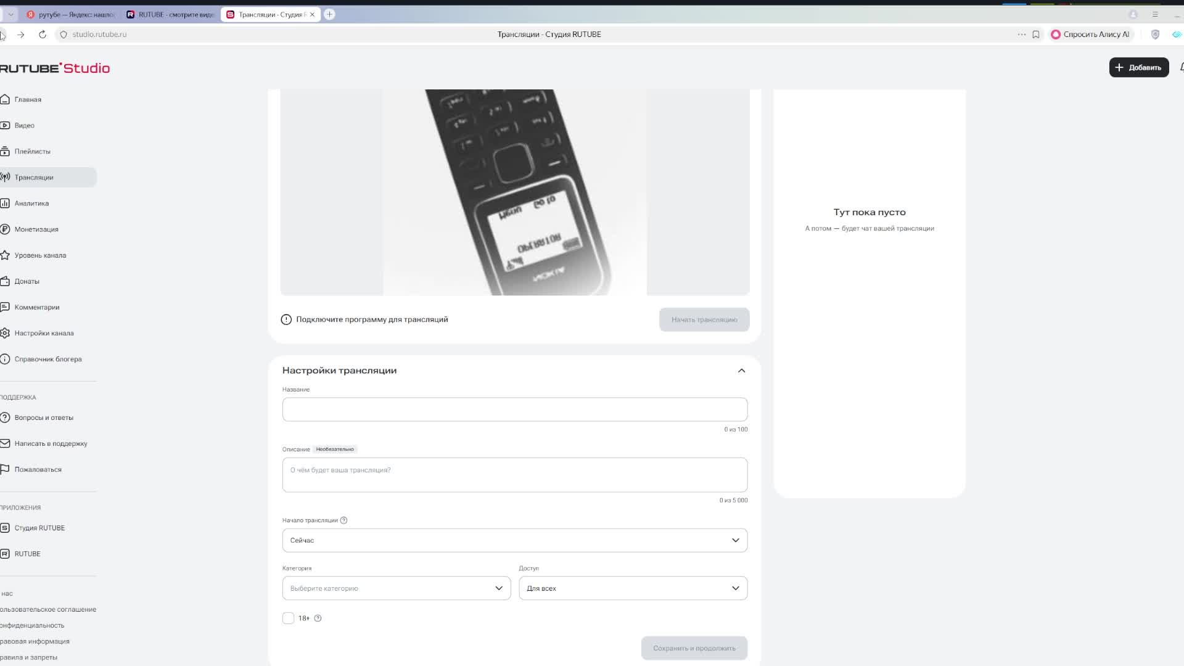Open the Доступ dropdown showing Для всех
Viewport: 1184px width, 666px height.
tap(633, 588)
